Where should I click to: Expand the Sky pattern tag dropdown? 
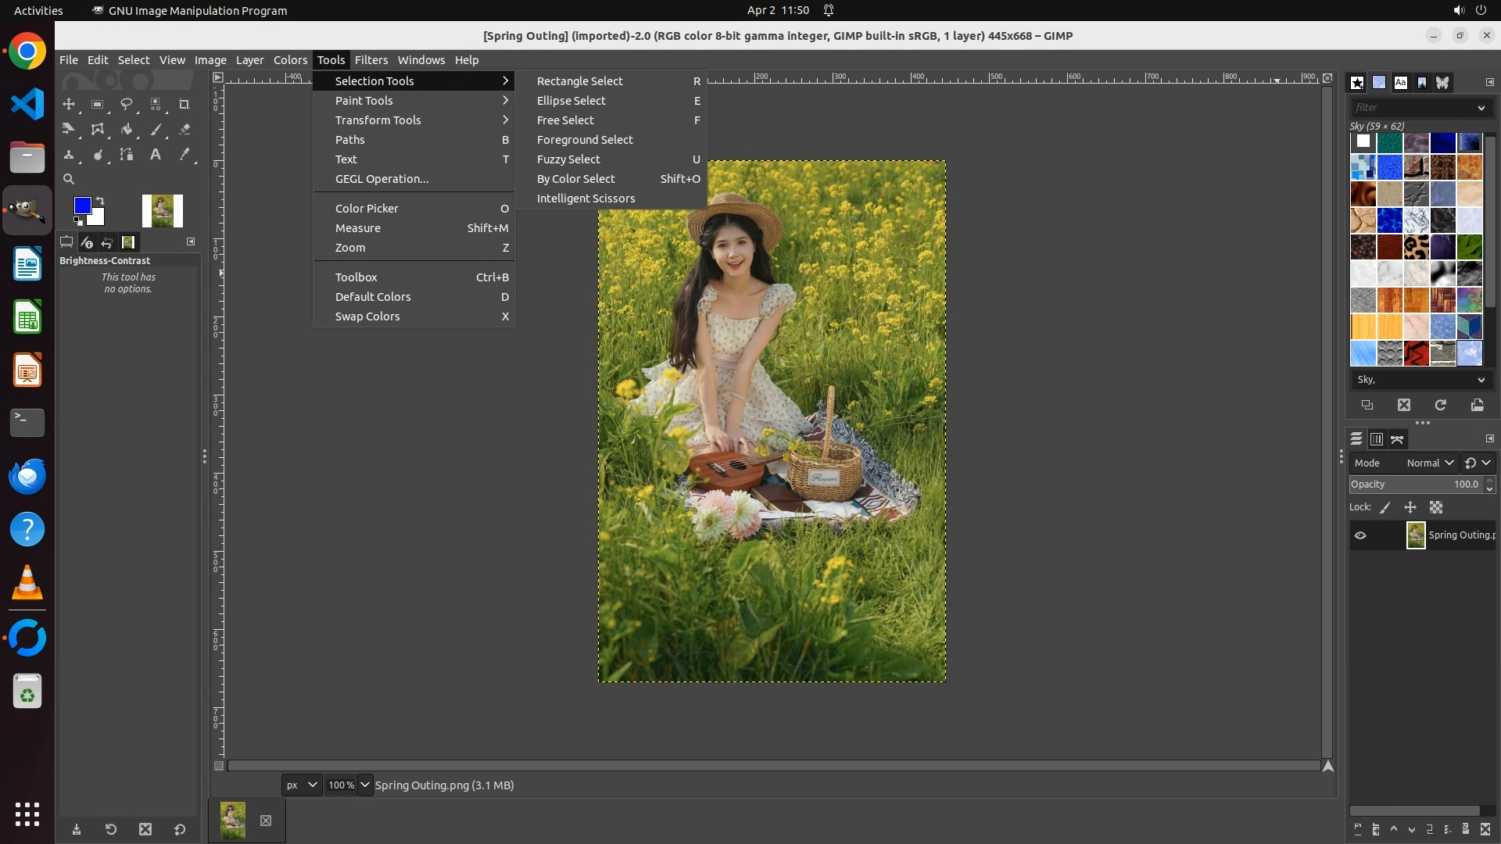pos(1481,380)
